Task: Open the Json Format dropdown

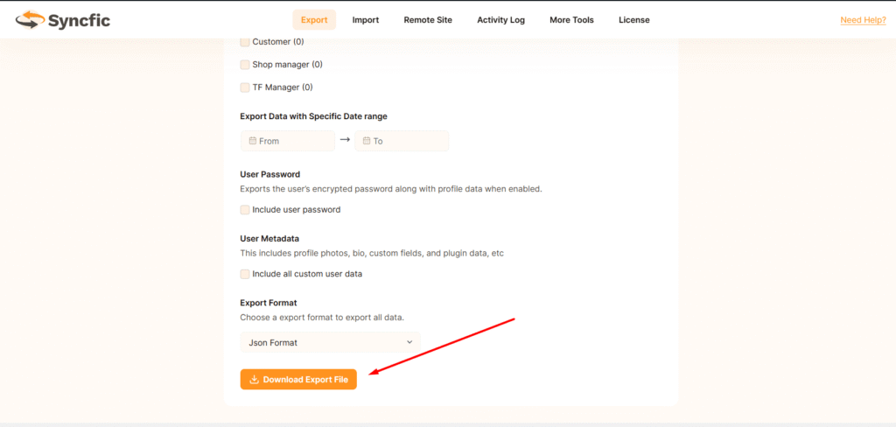Action: coord(330,342)
